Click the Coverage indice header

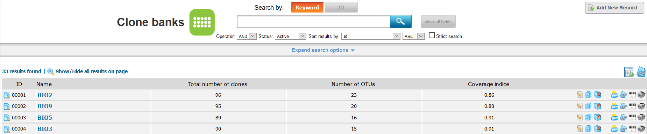click(489, 84)
